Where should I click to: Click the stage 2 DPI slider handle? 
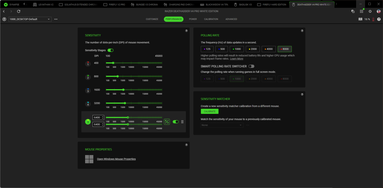click(x=118, y=76)
